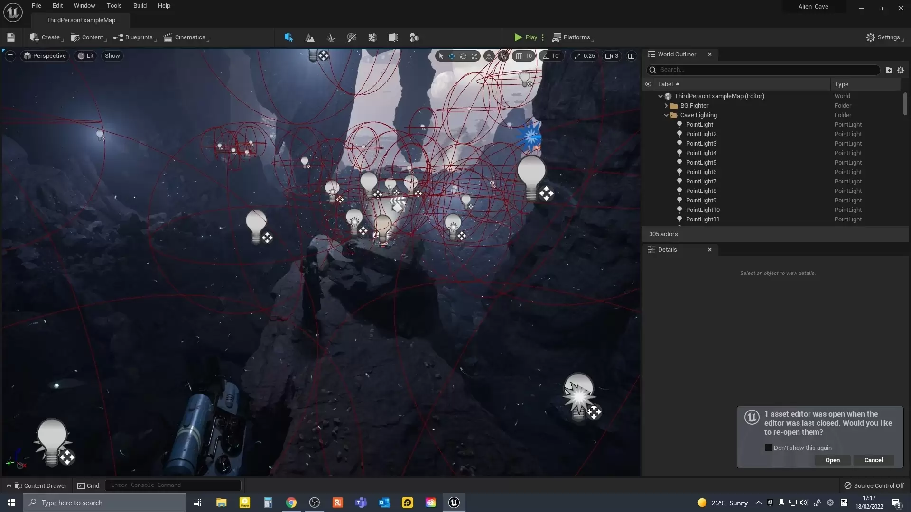Choose the scale transform tool
The height and width of the screenshot is (512, 911).
pos(474,56)
